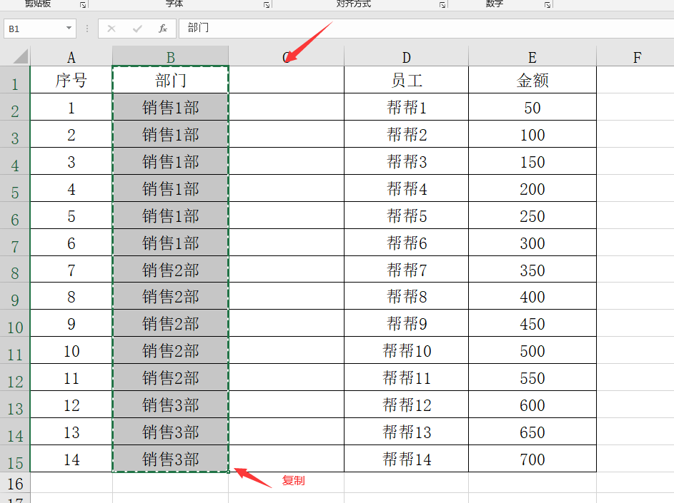
Task: Click the 序号 header cell
Action: (x=71, y=80)
